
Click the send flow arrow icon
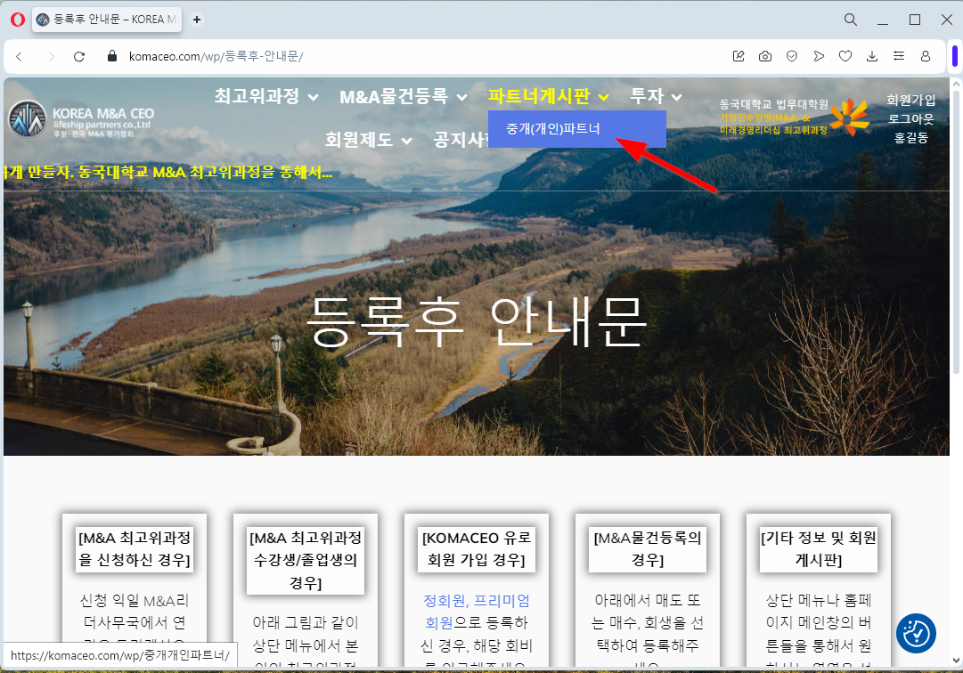(819, 56)
